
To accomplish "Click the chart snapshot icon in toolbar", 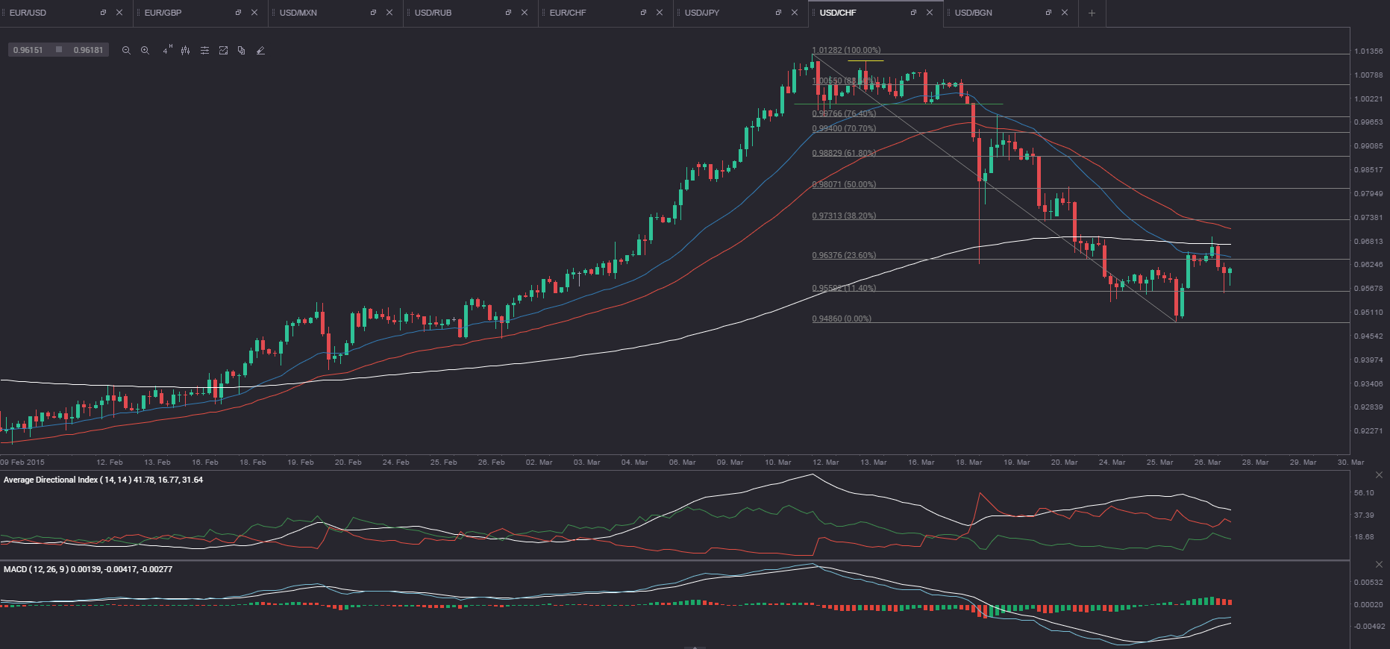I will tap(223, 51).
